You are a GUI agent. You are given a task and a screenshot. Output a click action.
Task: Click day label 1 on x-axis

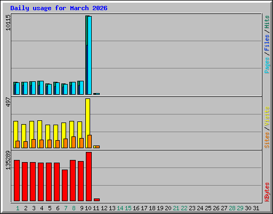[18, 208]
